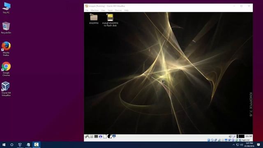Screen dimensions: 263x148
Task: Open the KNOPPIX folder on the guest desktop
Action: pyautogui.click(x=94, y=19)
